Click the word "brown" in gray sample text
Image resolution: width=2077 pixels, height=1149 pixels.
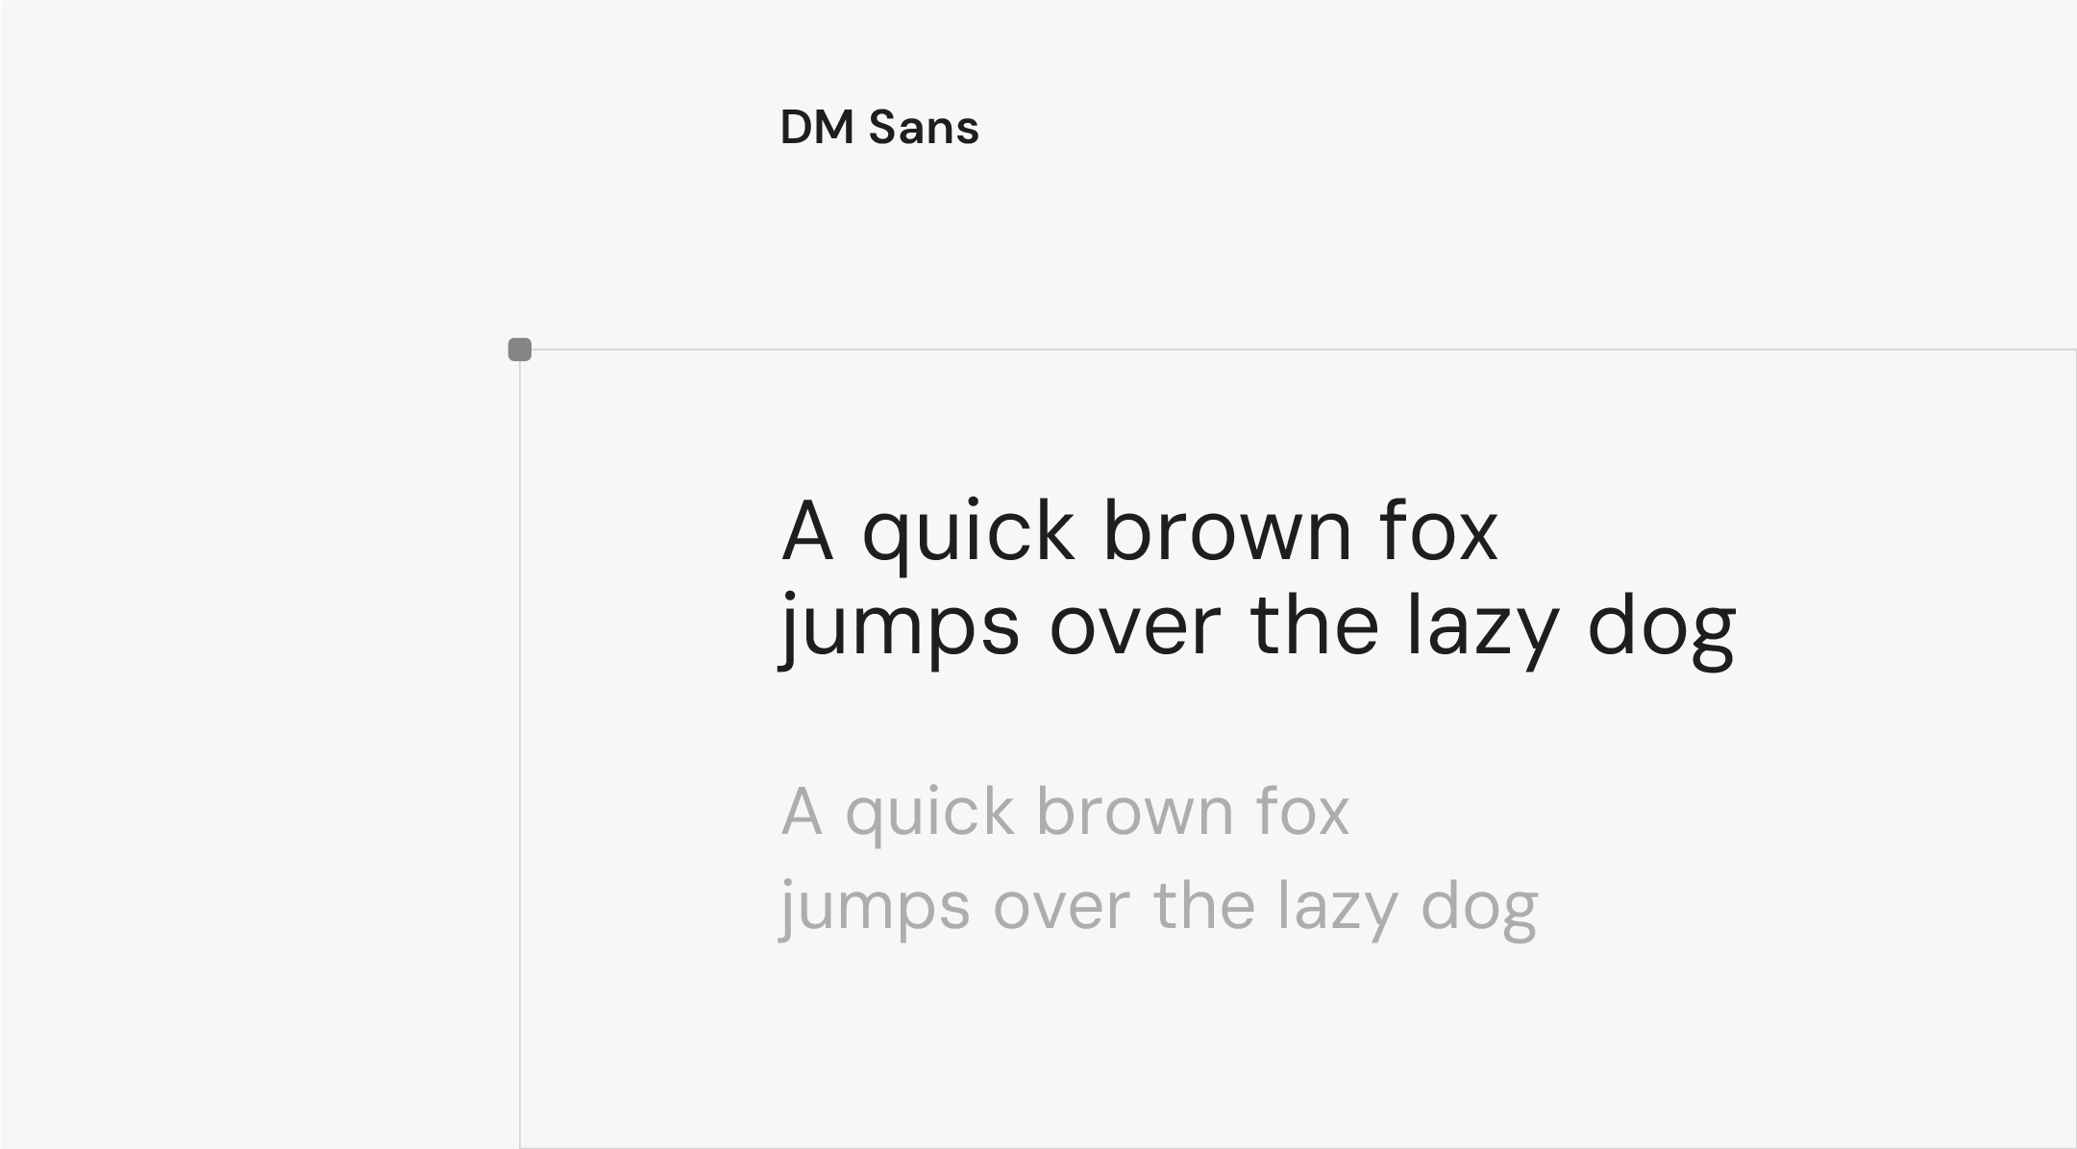[x=1135, y=813]
